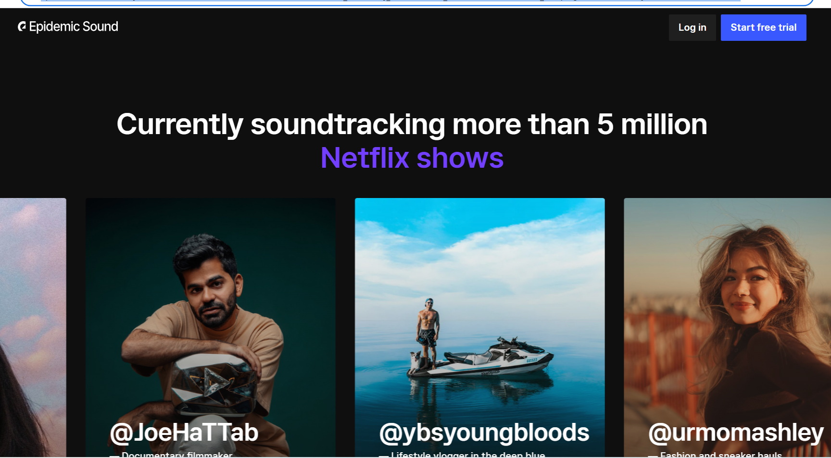The image size is (831, 458).
Task: Click the Start free trial button
Action: tap(763, 27)
